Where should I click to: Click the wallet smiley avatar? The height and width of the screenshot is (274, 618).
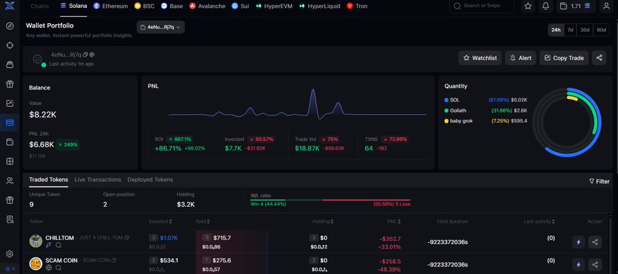click(37, 59)
